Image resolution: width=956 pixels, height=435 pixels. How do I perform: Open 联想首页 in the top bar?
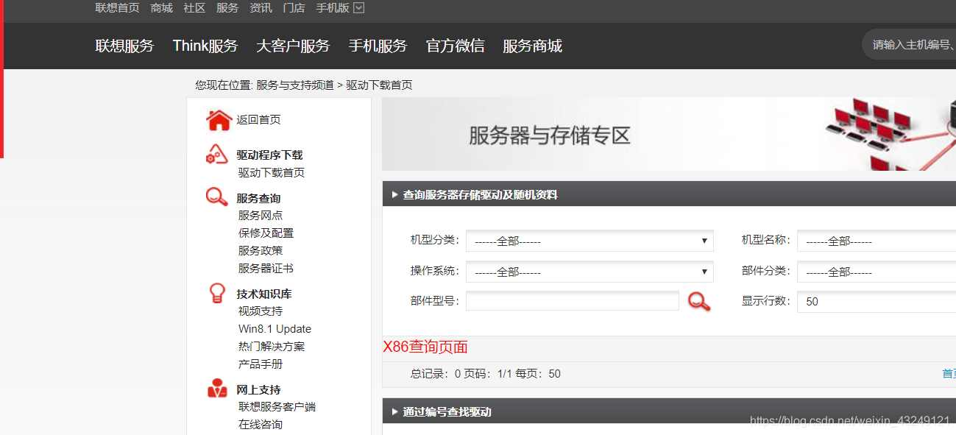click(x=117, y=8)
